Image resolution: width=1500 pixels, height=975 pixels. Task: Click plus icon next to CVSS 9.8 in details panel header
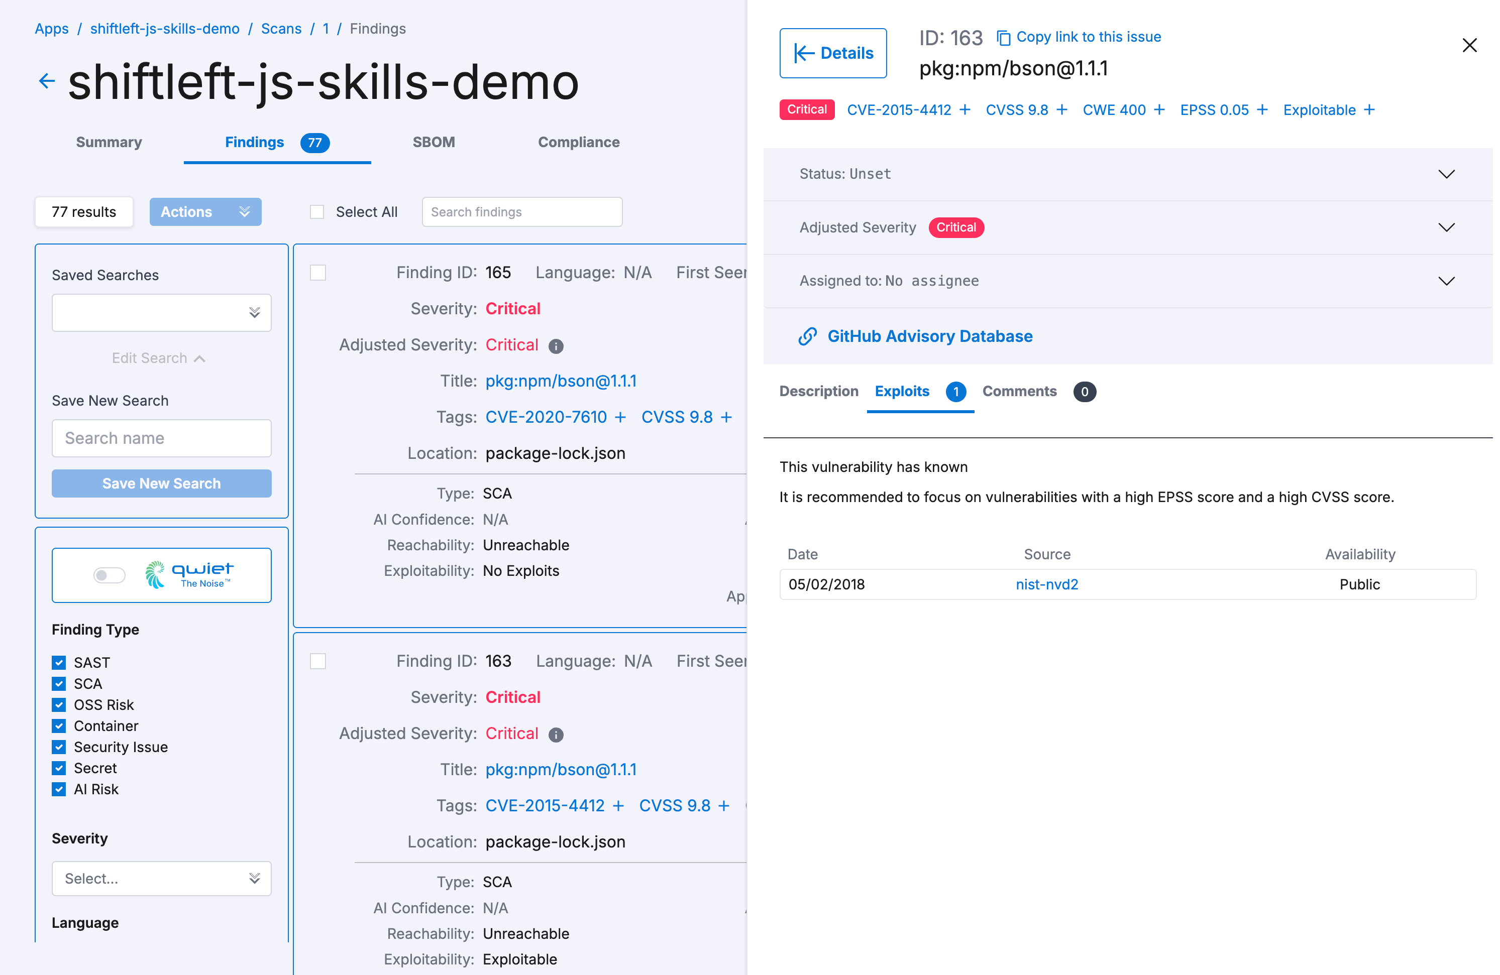point(1062,110)
